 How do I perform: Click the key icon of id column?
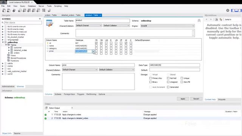48,43
